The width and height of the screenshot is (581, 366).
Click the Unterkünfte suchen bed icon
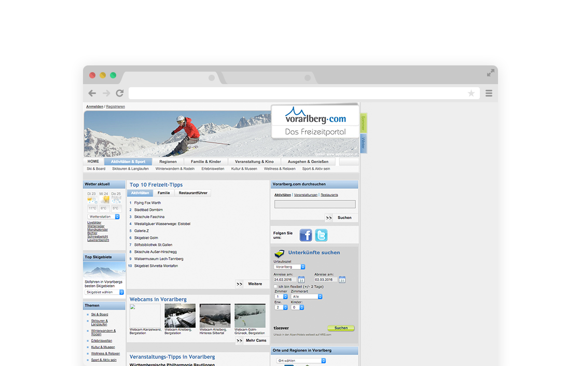click(279, 253)
